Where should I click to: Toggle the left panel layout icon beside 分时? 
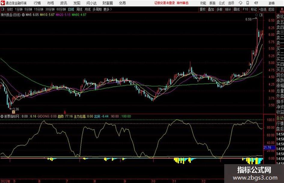coord(3,9)
